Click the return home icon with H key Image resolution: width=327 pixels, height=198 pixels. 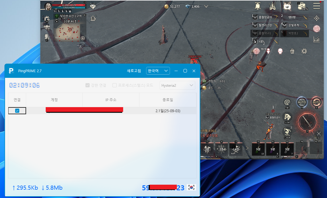[x=47, y=19]
